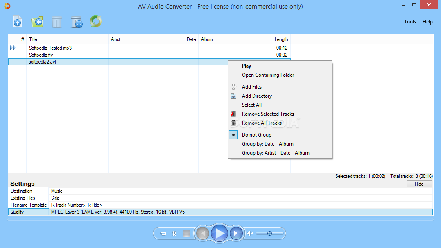
Task: Click the trash icon beside Remove All Tracks
Action: (x=233, y=123)
